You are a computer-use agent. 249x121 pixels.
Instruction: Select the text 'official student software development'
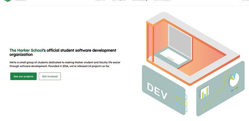point(81,50)
